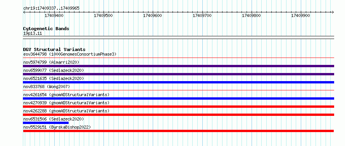
Task: Select the red bar under nsv4262288
Action: (x=178, y=115)
